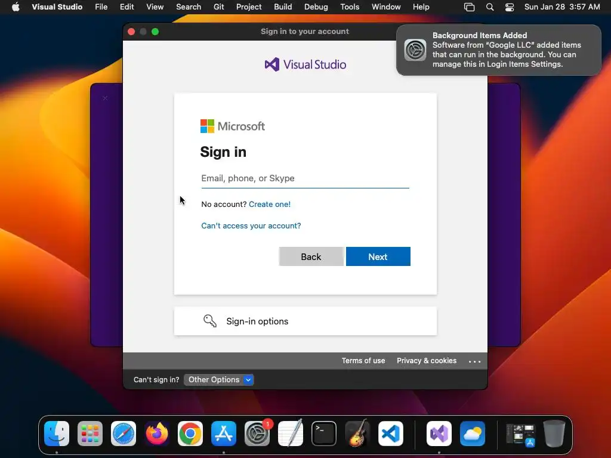Click the Microsoft logo
This screenshot has height=458, width=611.
pyautogui.click(x=233, y=126)
